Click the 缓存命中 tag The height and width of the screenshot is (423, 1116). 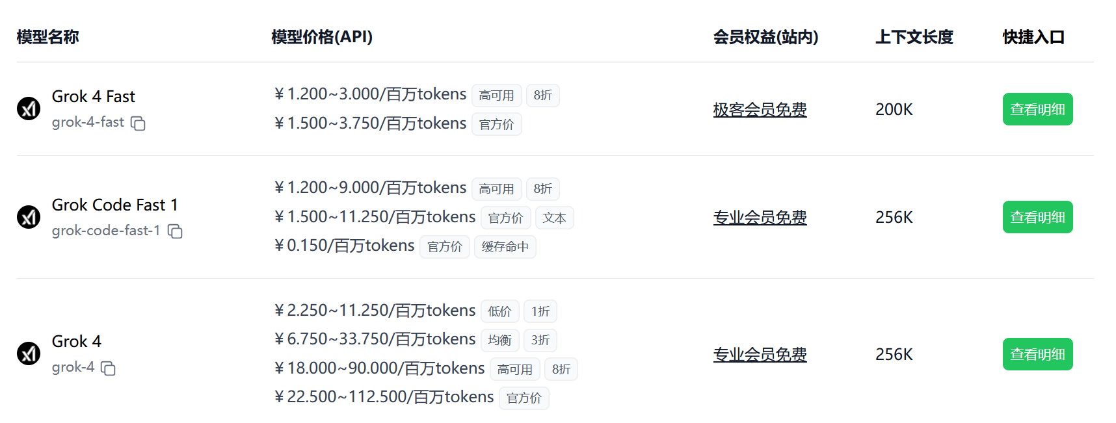tap(505, 247)
